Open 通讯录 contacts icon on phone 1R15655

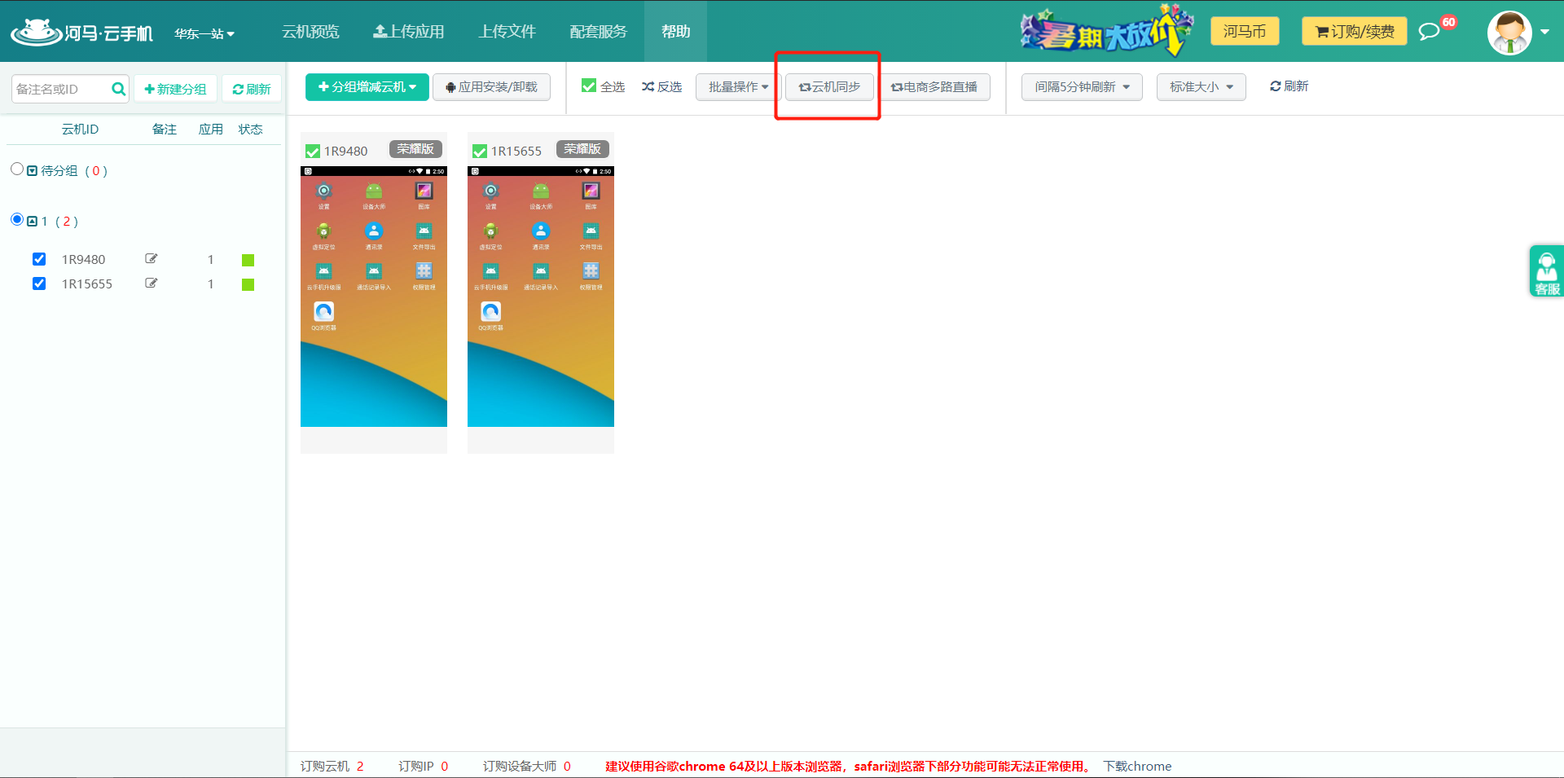click(x=541, y=231)
